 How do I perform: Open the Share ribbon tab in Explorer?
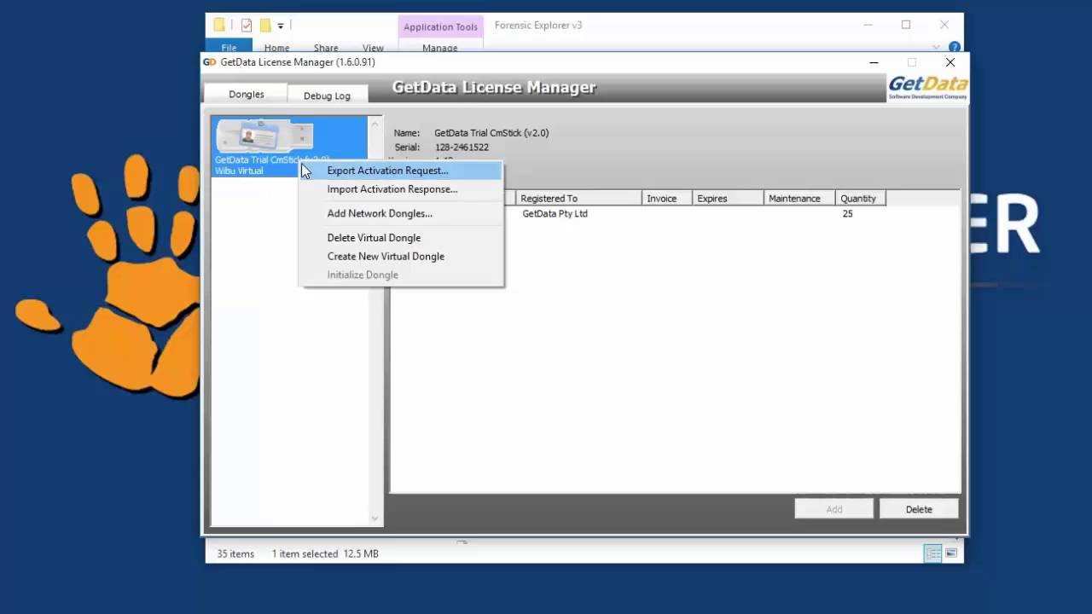pos(326,48)
